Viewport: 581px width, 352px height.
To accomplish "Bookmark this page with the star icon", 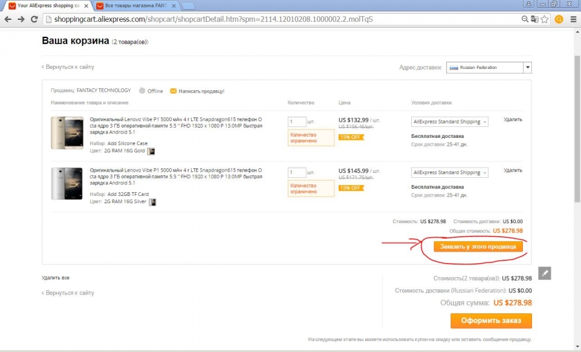I will click(544, 19).
